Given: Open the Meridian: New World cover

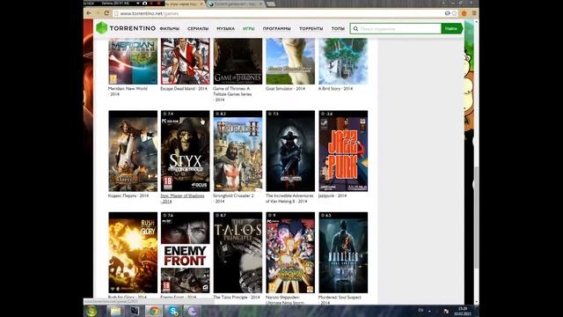Looking at the screenshot, I should coord(133,62).
